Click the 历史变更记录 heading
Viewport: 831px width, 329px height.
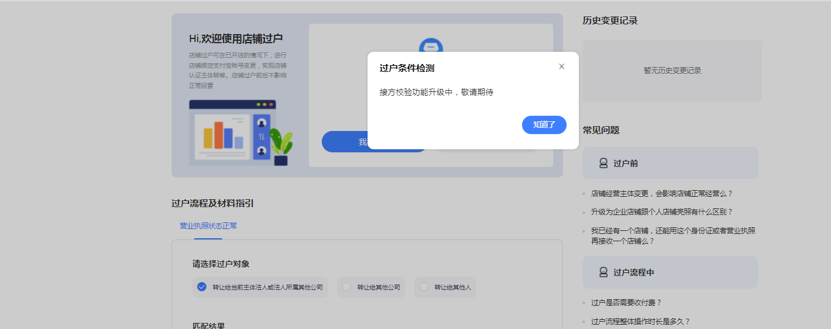[610, 21]
